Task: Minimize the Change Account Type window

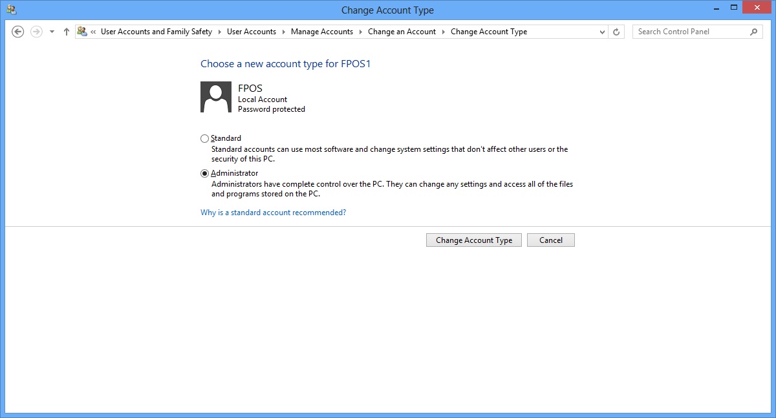Action: [717, 7]
